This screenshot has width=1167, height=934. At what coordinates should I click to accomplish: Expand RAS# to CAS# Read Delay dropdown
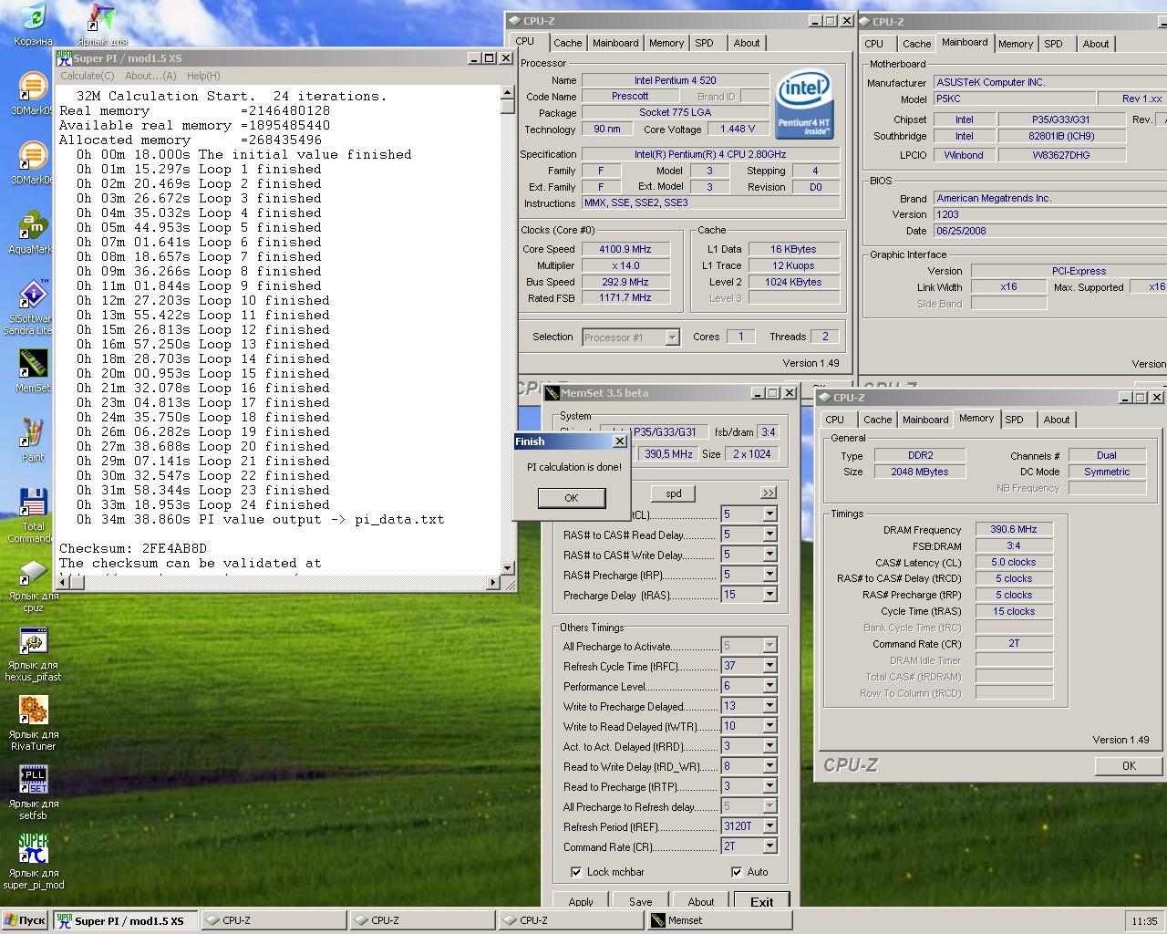pyautogui.click(x=769, y=534)
